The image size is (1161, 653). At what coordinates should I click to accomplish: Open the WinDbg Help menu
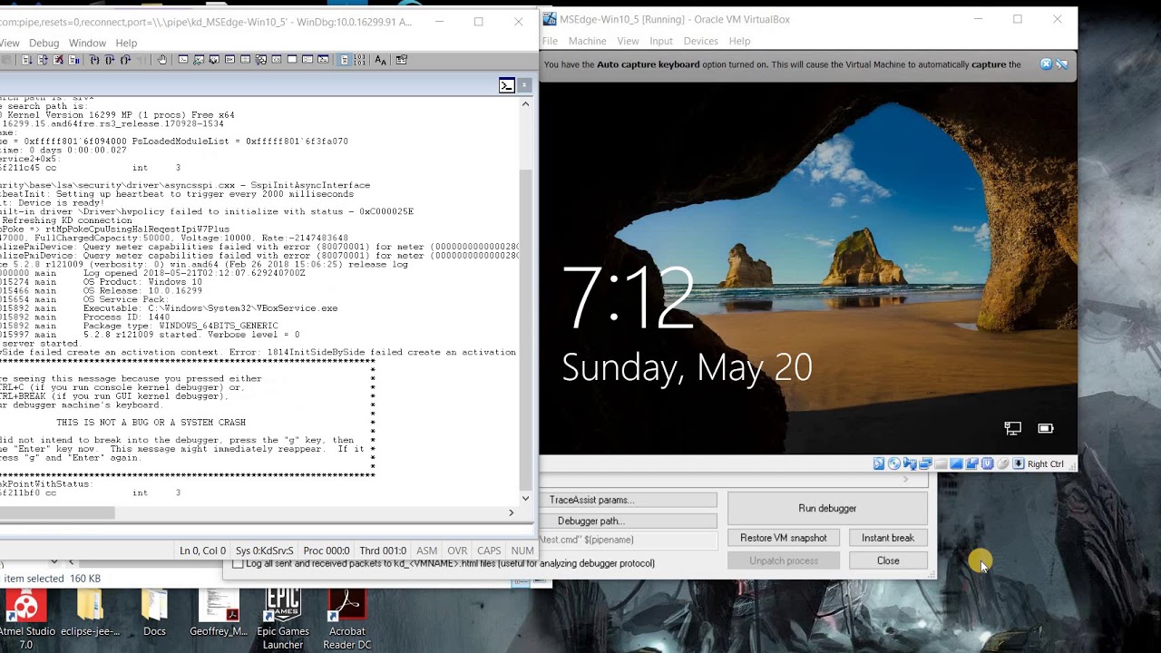coord(126,43)
